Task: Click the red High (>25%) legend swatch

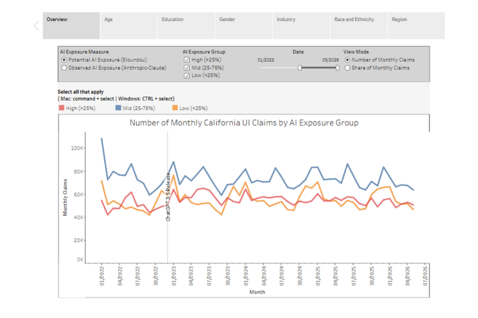Action: (x=62, y=107)
